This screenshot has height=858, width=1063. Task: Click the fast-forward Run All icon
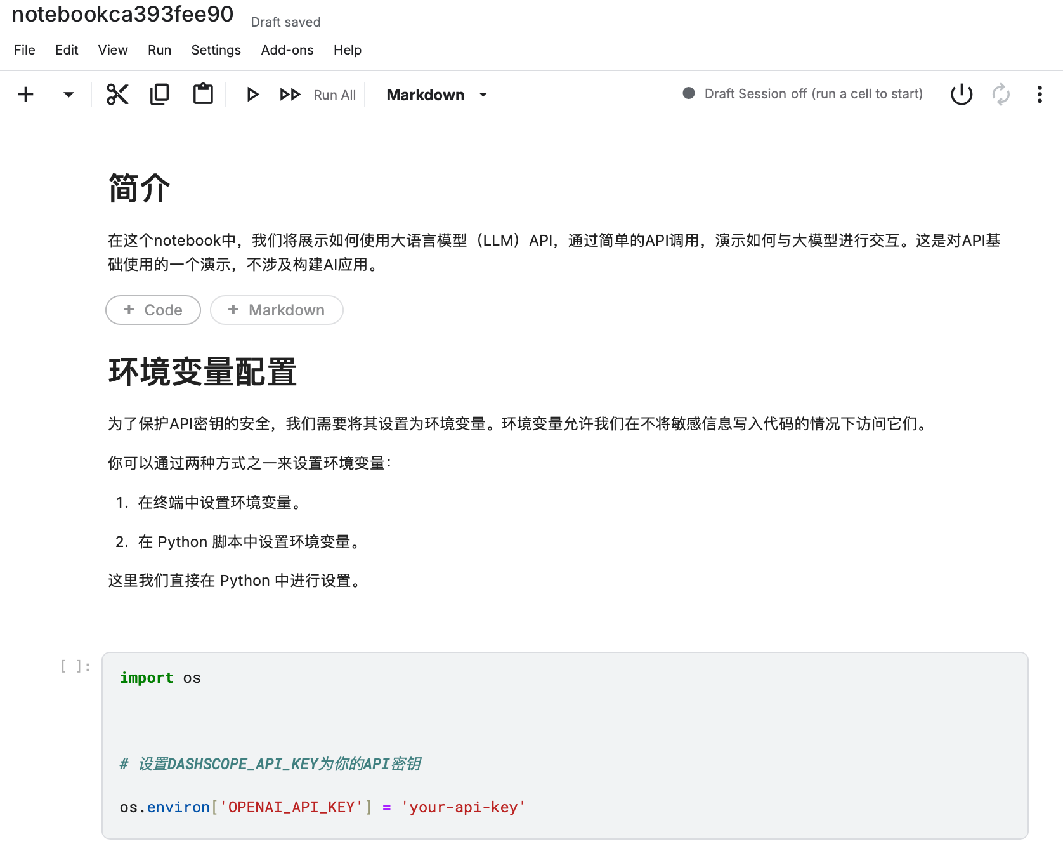(x=290, y=95)
